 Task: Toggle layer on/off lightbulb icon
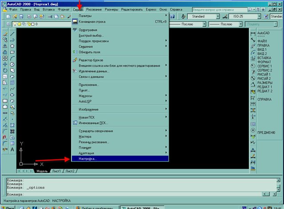pyautogui.click(x=14, y=24)
